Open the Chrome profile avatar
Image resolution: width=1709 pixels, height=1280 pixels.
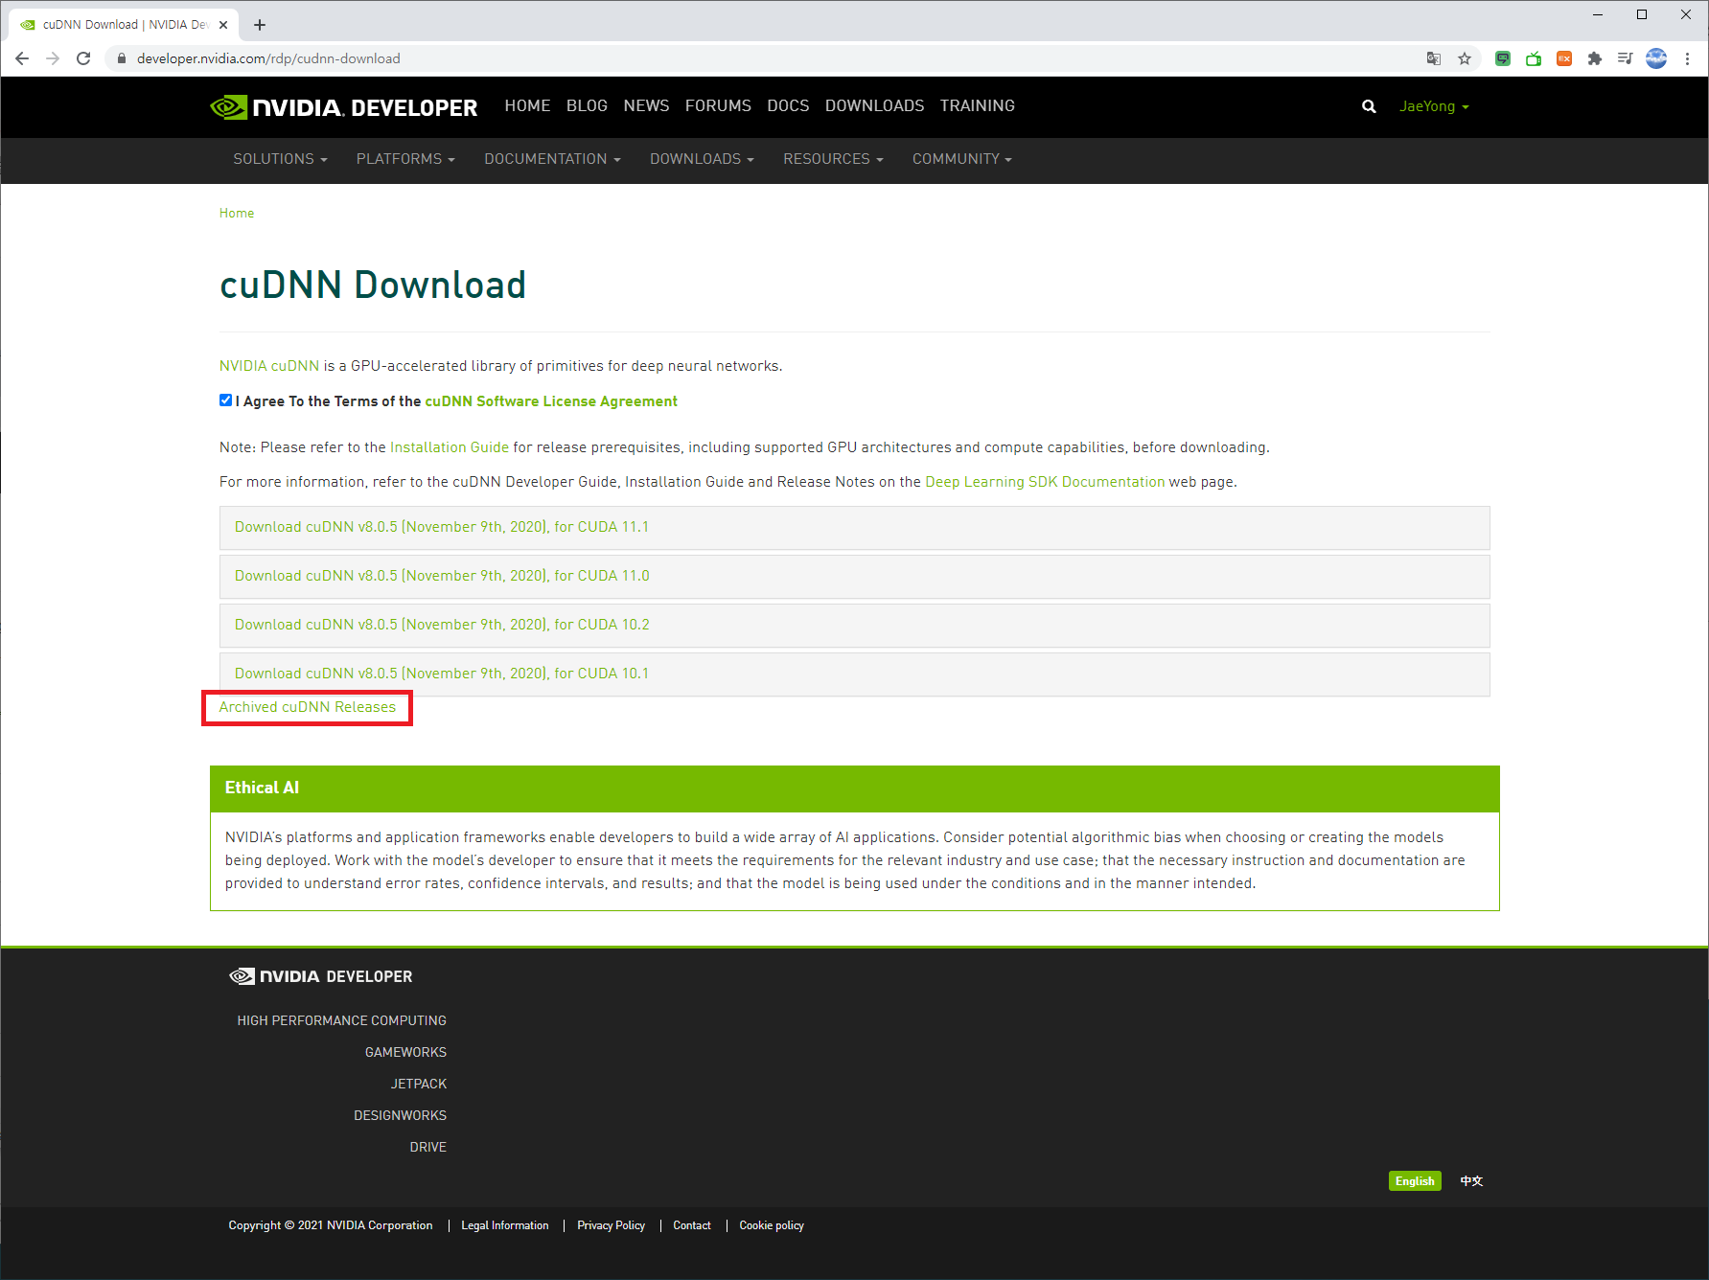pyautogui.click(x=1656, y=58)
